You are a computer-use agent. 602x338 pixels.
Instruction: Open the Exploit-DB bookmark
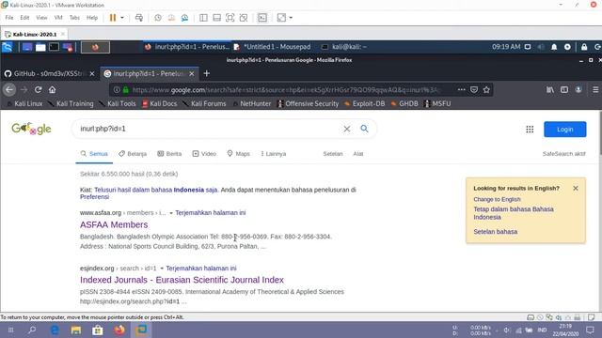(x=364, y=103)
